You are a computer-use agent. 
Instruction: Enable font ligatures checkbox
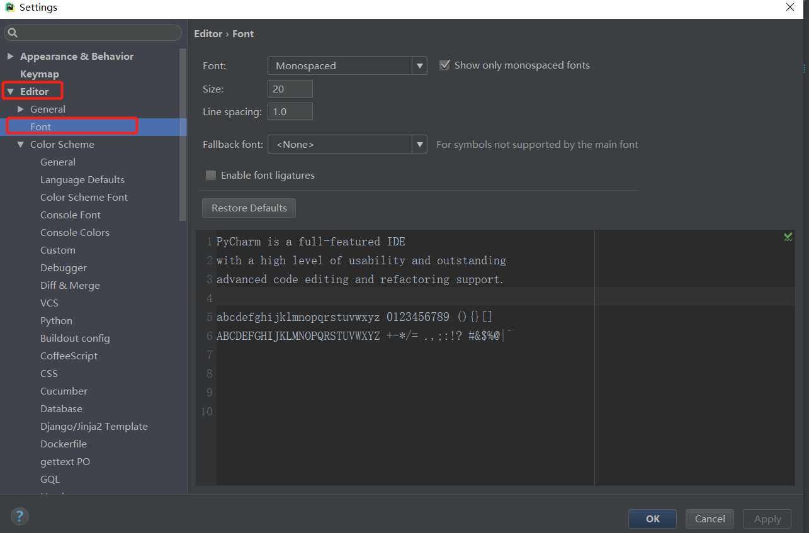[210, 176]
